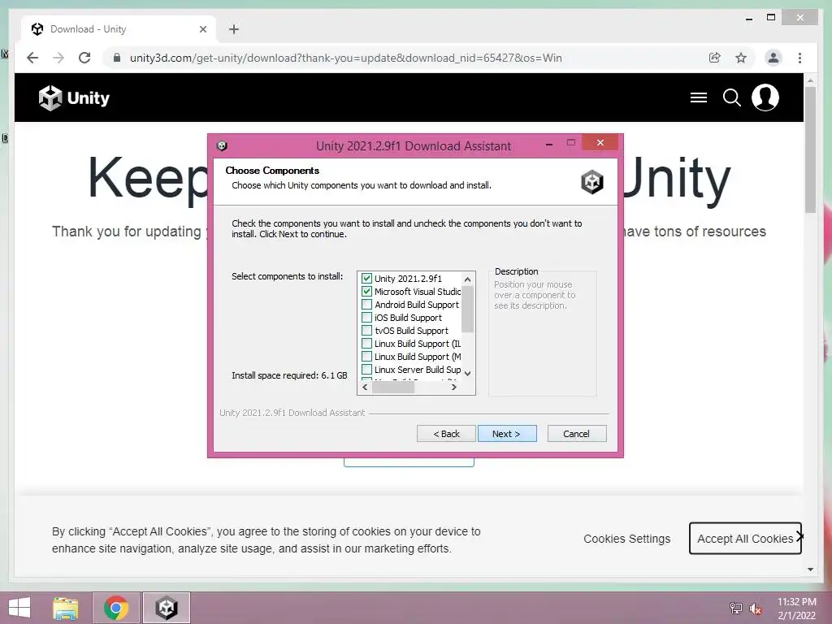
Task: Click the network icon in system tray
Action: [736, 608]
